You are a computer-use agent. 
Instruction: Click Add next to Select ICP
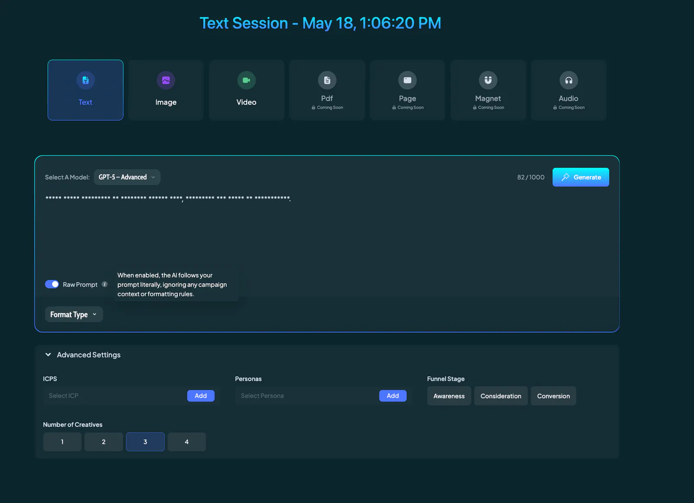pyautogui.click(x=201, y=396)
